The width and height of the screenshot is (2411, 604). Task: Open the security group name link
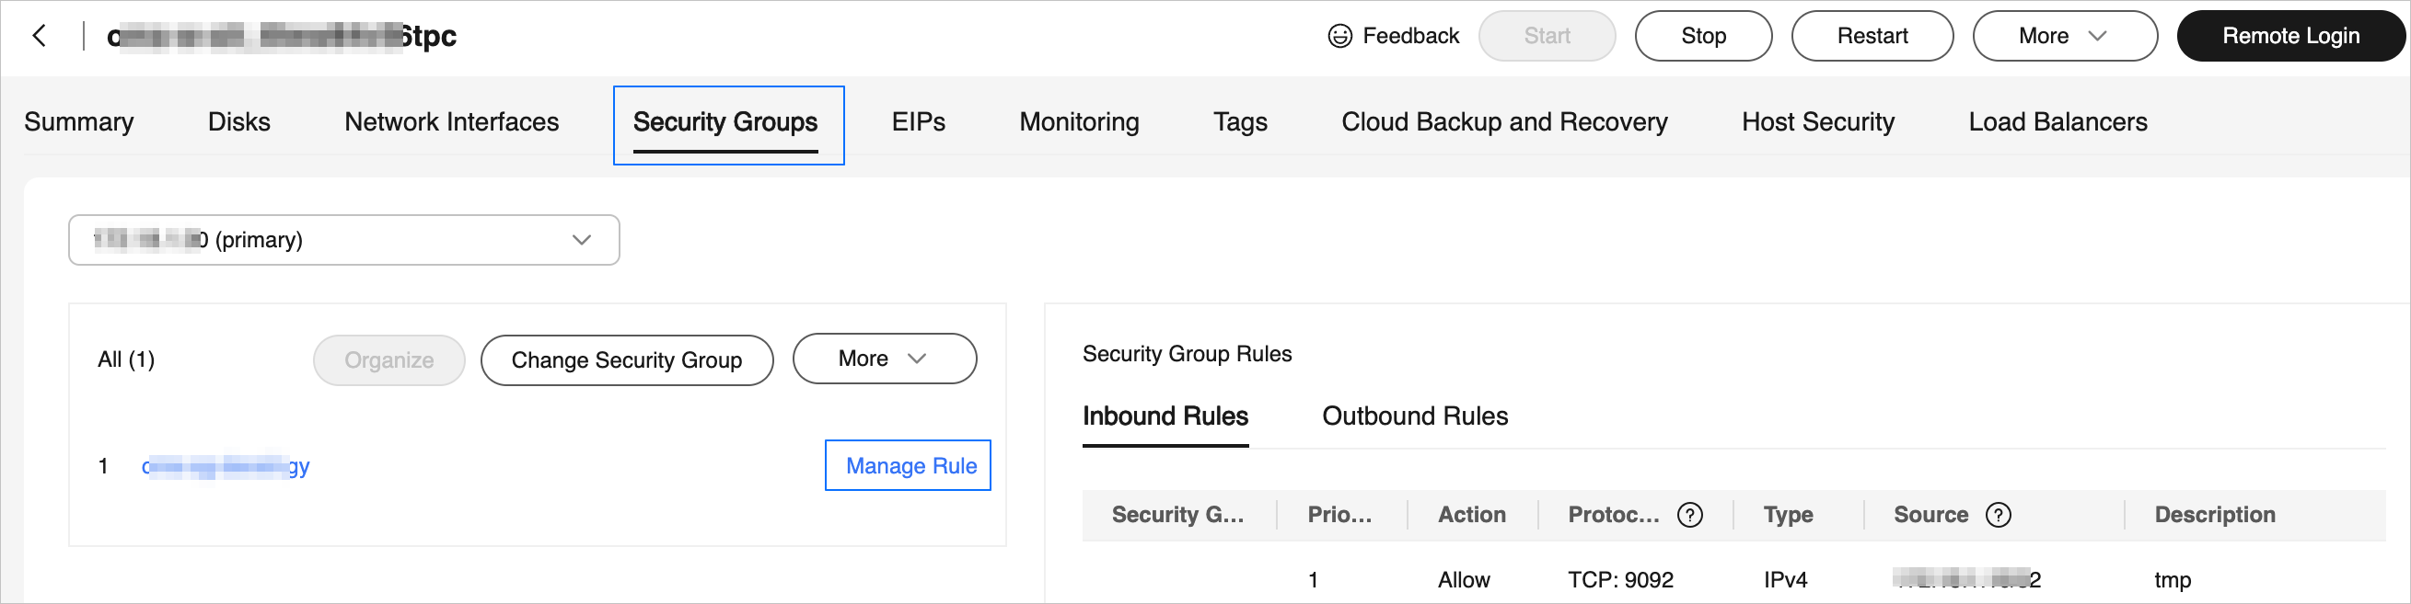[226, 466]
